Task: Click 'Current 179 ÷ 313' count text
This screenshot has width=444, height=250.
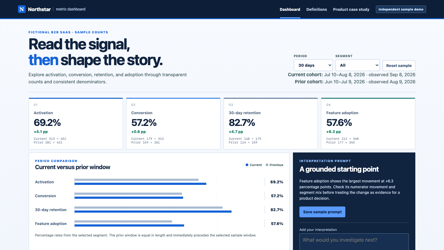Action: pos(147,139)
